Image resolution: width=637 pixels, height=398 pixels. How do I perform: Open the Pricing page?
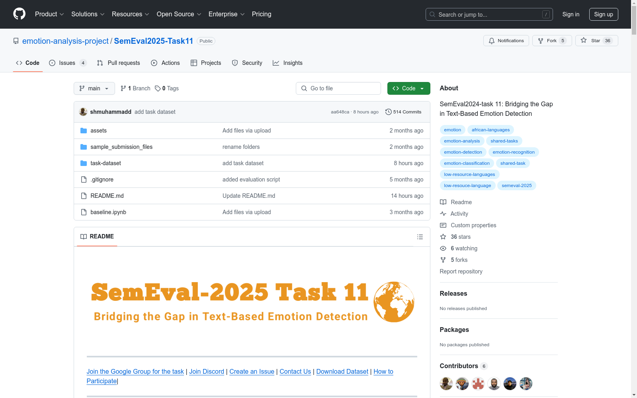pos(262,14)
